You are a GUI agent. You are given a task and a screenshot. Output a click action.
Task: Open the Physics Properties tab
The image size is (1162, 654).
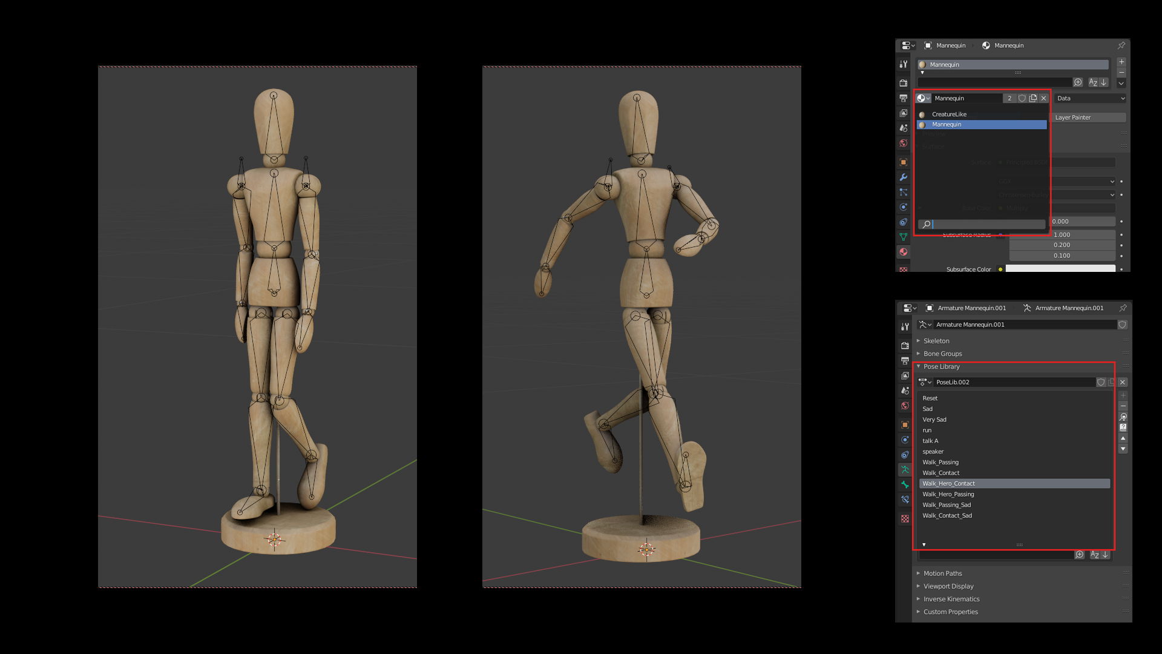(904, 207)
